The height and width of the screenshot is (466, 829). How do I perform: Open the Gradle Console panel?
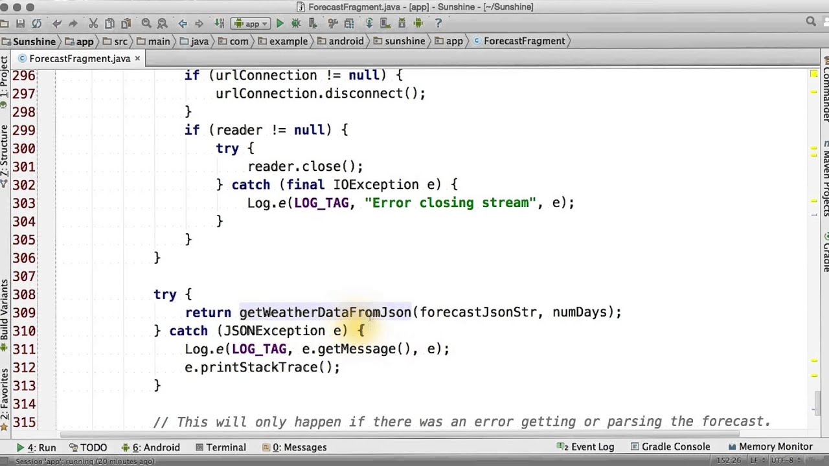pos(670,447)
